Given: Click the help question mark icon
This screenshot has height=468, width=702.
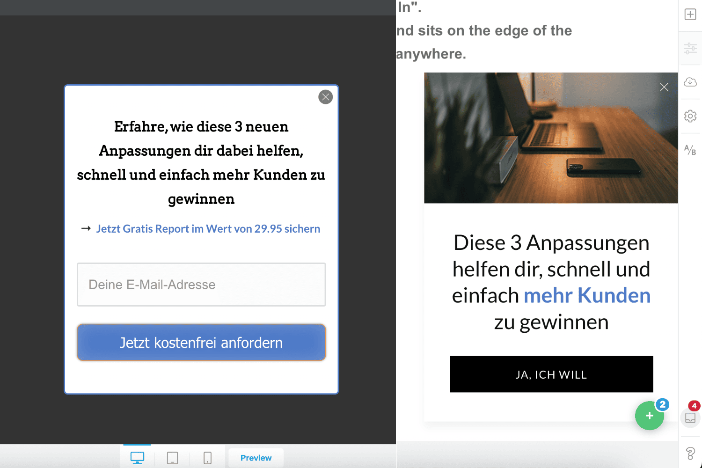Looking at the screenshot, I should click(x=690, y=453).
